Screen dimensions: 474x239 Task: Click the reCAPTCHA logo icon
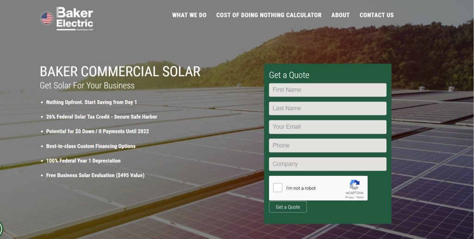pyautogui.click(x=355, y=185)
